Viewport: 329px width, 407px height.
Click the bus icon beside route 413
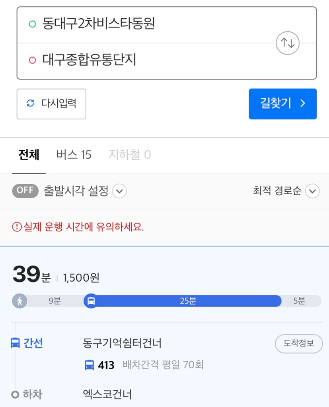pos(90,365)
